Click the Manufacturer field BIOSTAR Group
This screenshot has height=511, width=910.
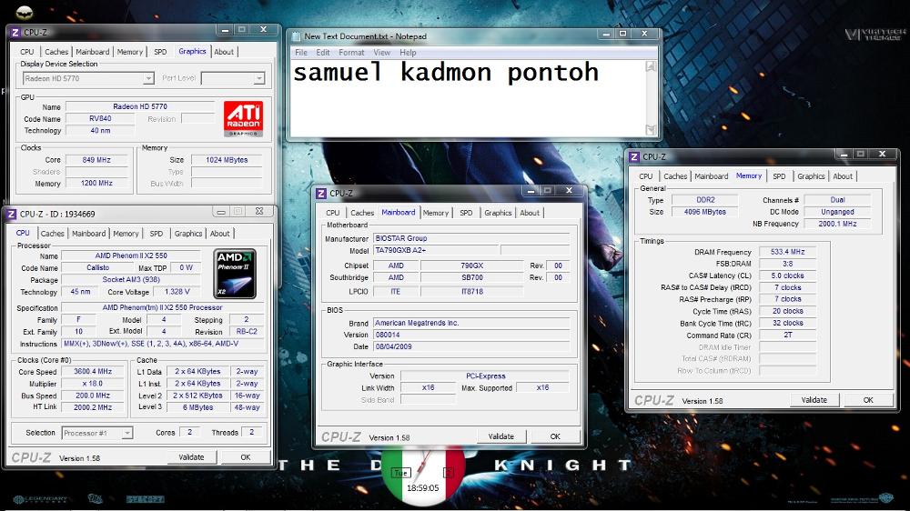tap(471, 238)
